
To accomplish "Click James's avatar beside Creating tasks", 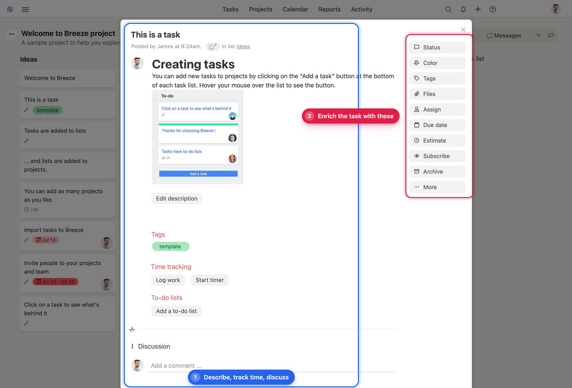I will point(137,63).
